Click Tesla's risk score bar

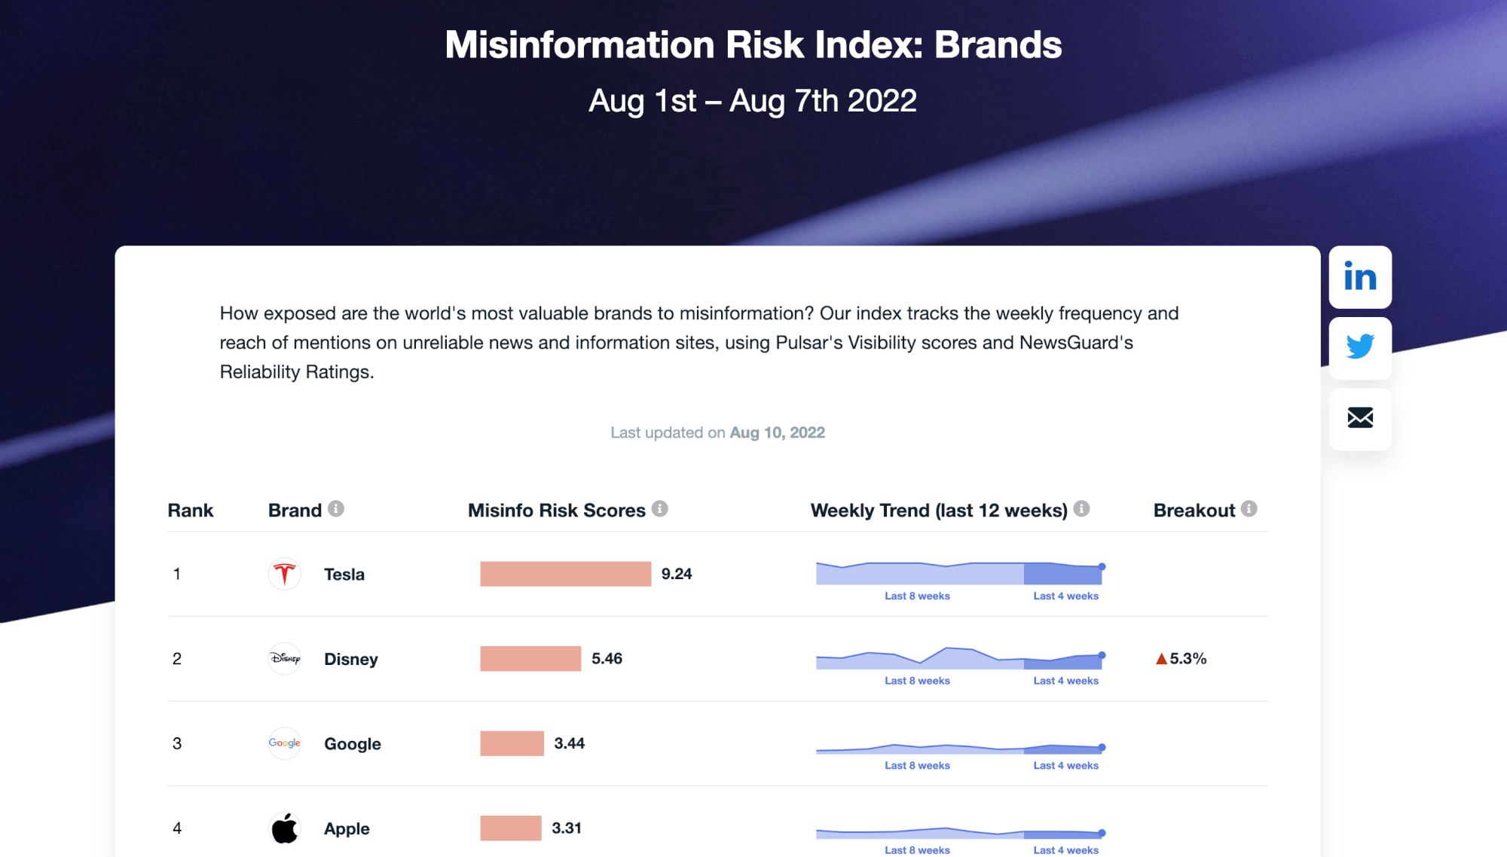[x=565, y=574]
